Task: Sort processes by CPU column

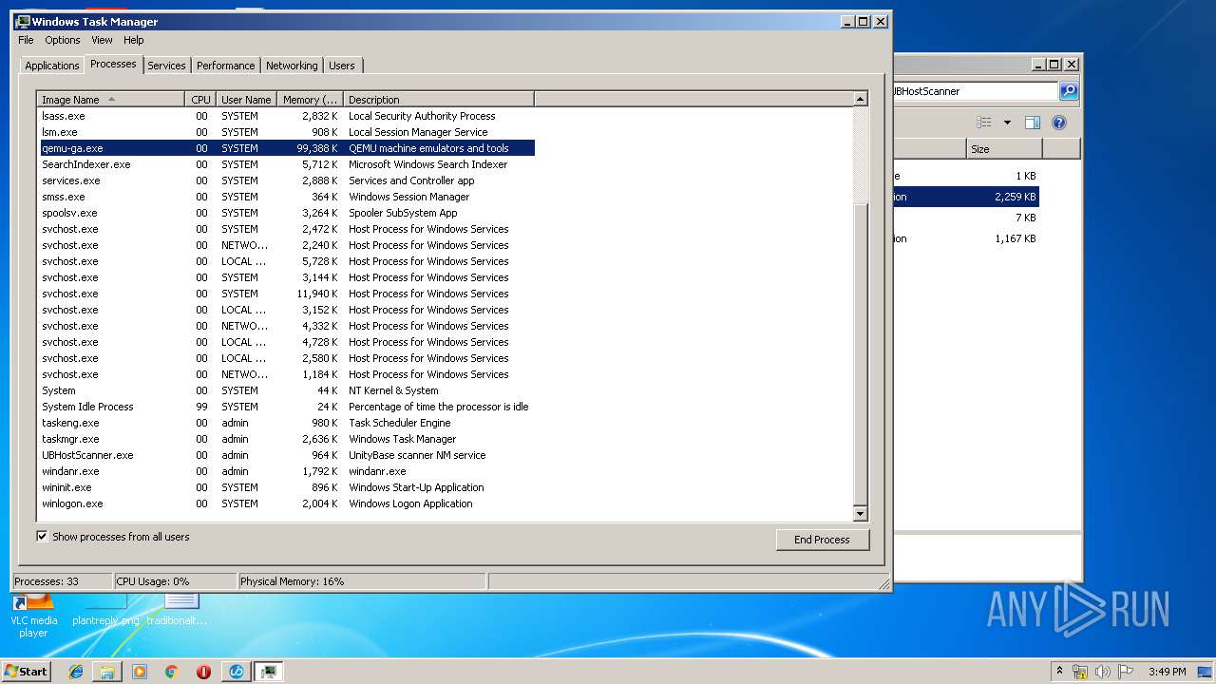Action: (200, 99)
